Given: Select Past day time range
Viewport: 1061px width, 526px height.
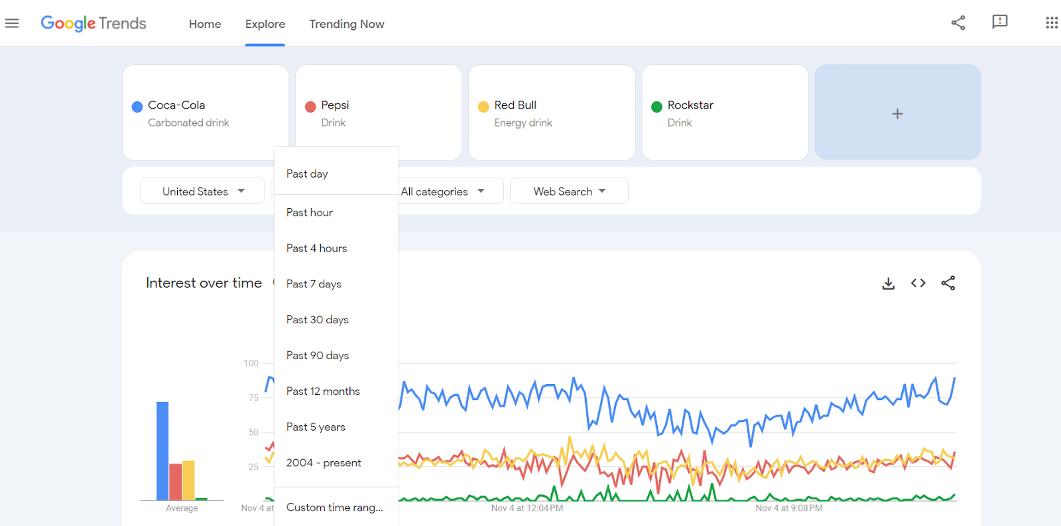Looking at the screenshot, I should [336, 174].
